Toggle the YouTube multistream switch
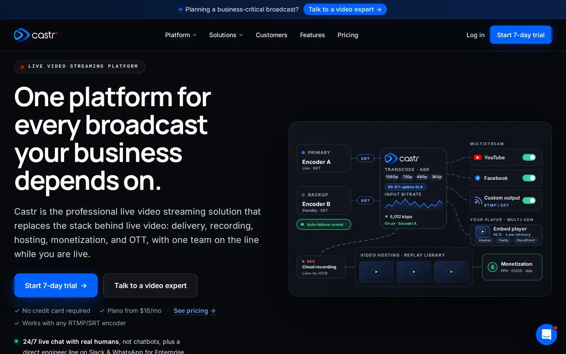566x354 pixels. point(529,158)
